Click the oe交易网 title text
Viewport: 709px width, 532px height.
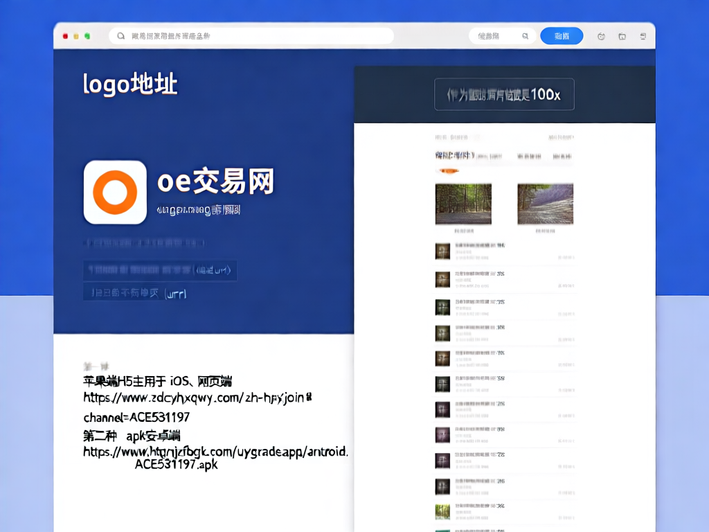(215, 181)
